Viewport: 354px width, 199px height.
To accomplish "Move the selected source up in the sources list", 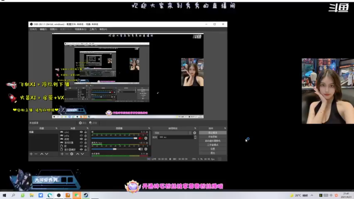I will (x=77, y=154).
